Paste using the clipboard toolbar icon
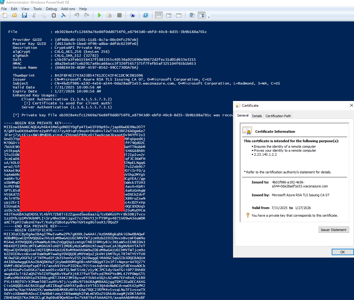 click(54, 15)
